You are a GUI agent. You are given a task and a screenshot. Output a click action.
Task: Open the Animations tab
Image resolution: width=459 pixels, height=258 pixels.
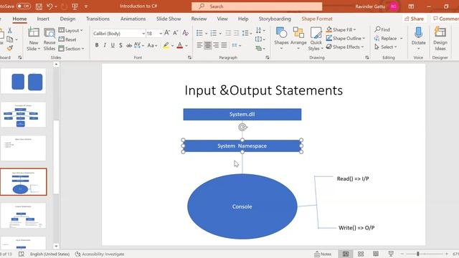tap(133, 19)
